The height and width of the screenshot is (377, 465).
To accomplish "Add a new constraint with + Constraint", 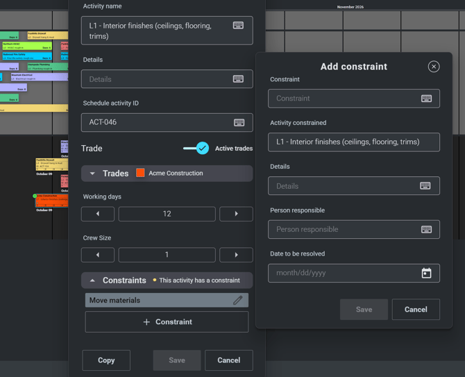I will click(x=167, y=322).
